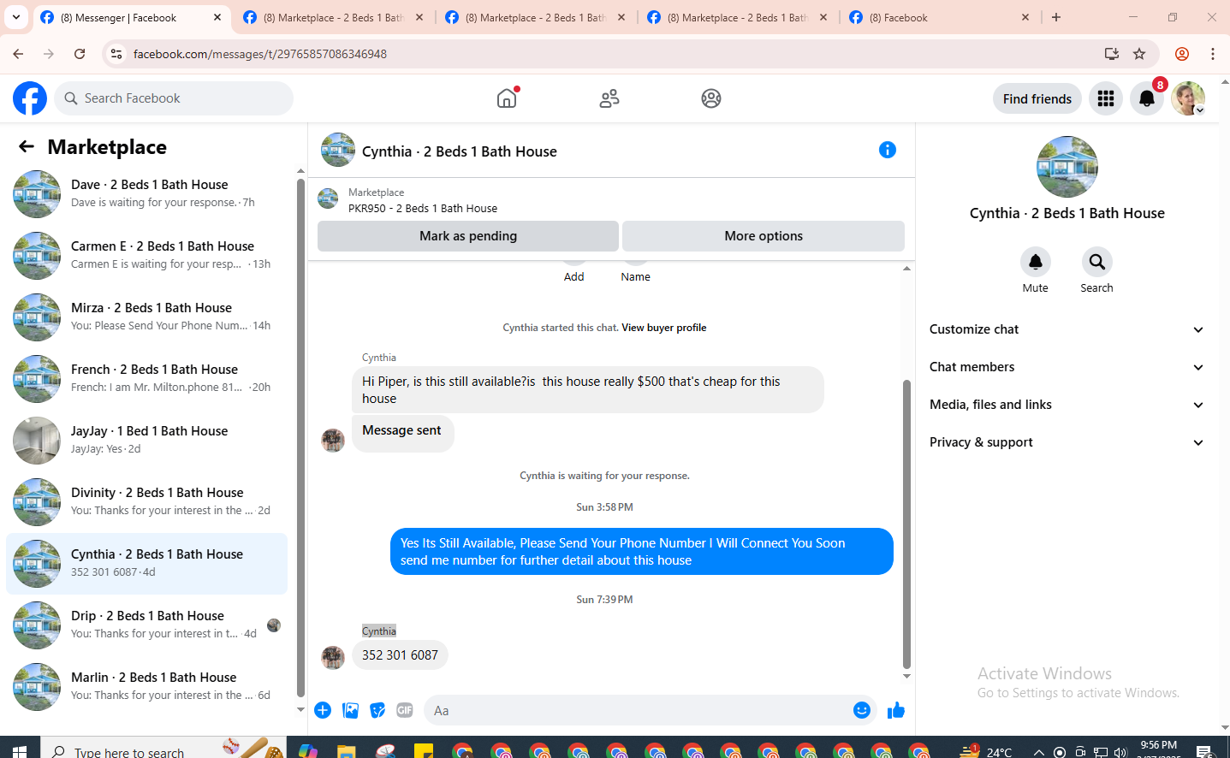The image size is (1230, 758).
Task: Open French's conversation
Action: 147,379
